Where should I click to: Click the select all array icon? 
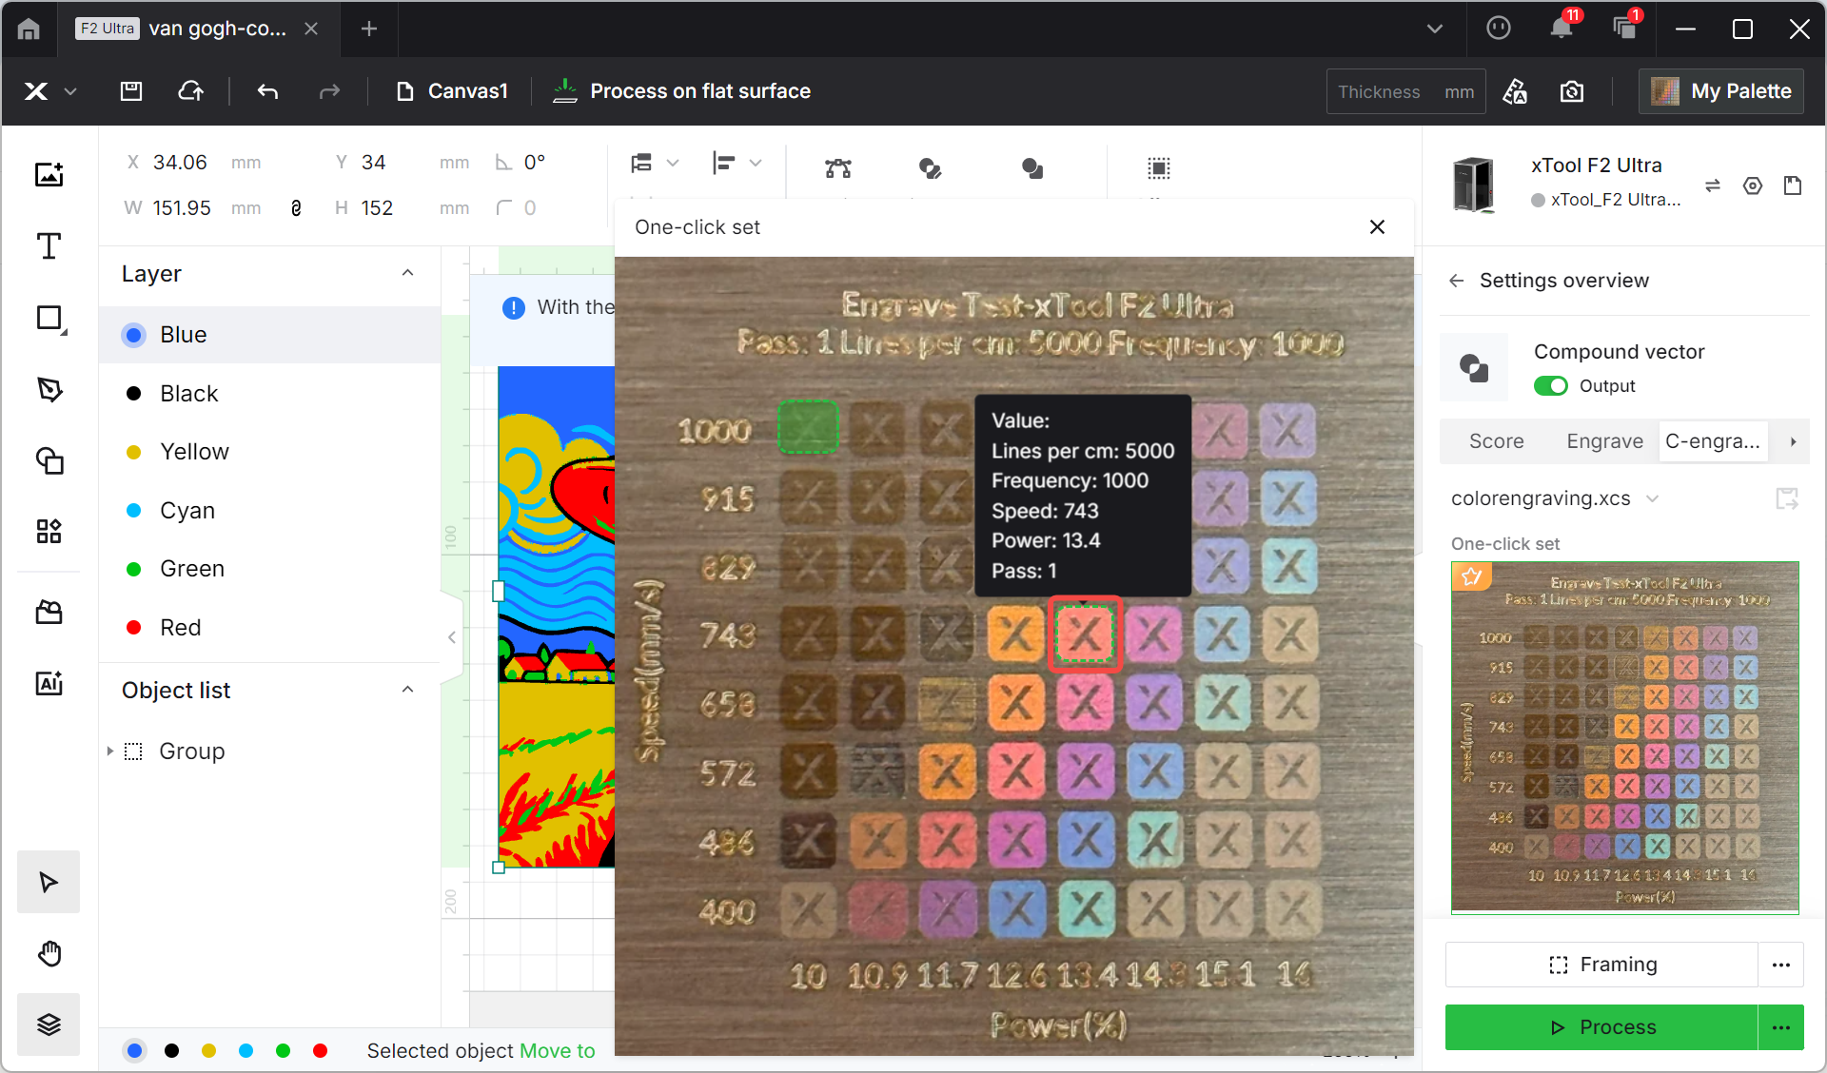1158,168
